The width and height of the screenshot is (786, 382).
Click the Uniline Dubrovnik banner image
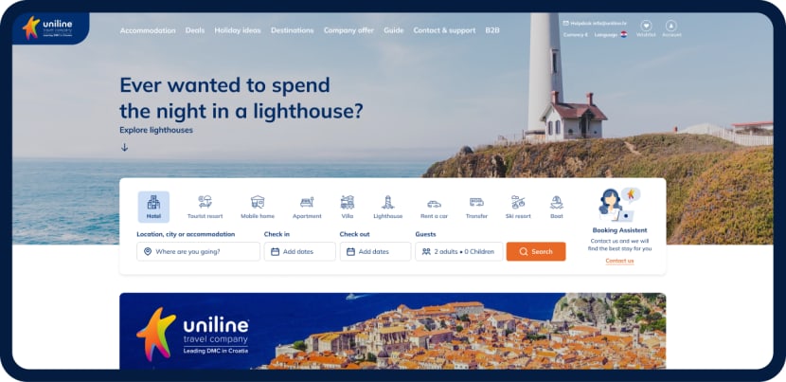click(x=392, y=332)
